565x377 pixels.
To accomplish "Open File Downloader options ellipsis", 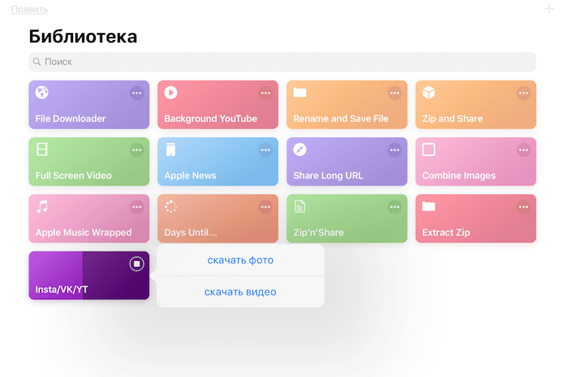I will point(136,93).
